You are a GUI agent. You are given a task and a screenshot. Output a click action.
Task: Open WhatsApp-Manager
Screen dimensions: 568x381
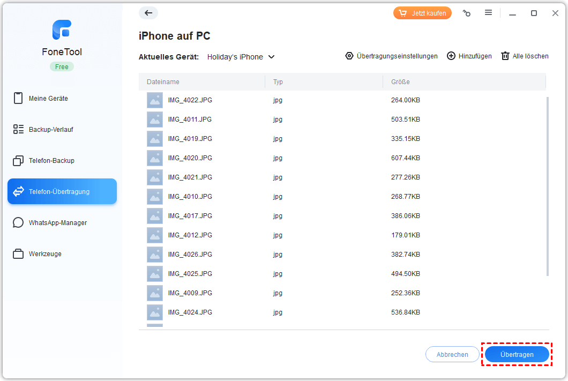(57, 223)
